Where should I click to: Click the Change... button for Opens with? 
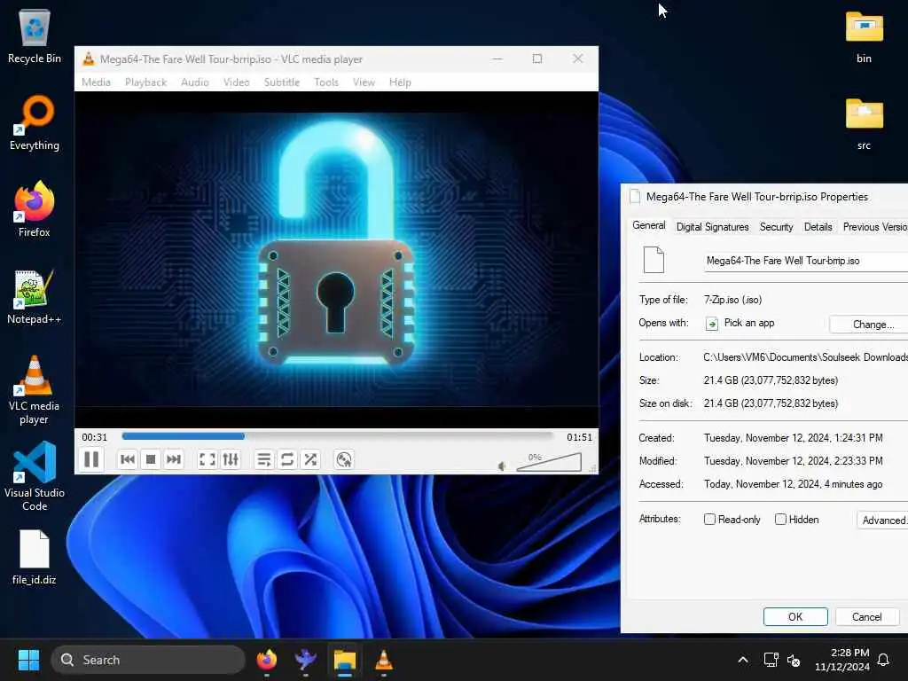(x=869, y=325)
